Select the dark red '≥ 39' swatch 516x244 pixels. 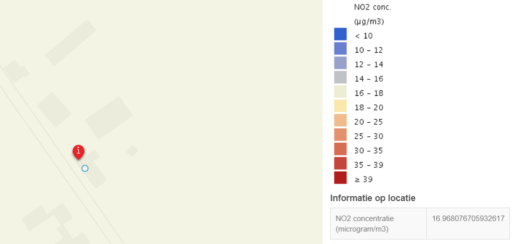[341, 178]
